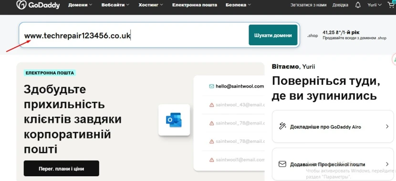Viewport: 396px width, 181px height.
Task: Click the 41,25 ₴ price text
Action: coord(341,32)
